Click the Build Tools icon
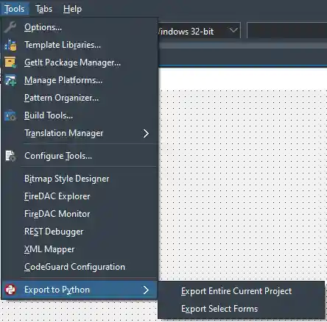This screenshot has height=322, width=327. [10, 115]
